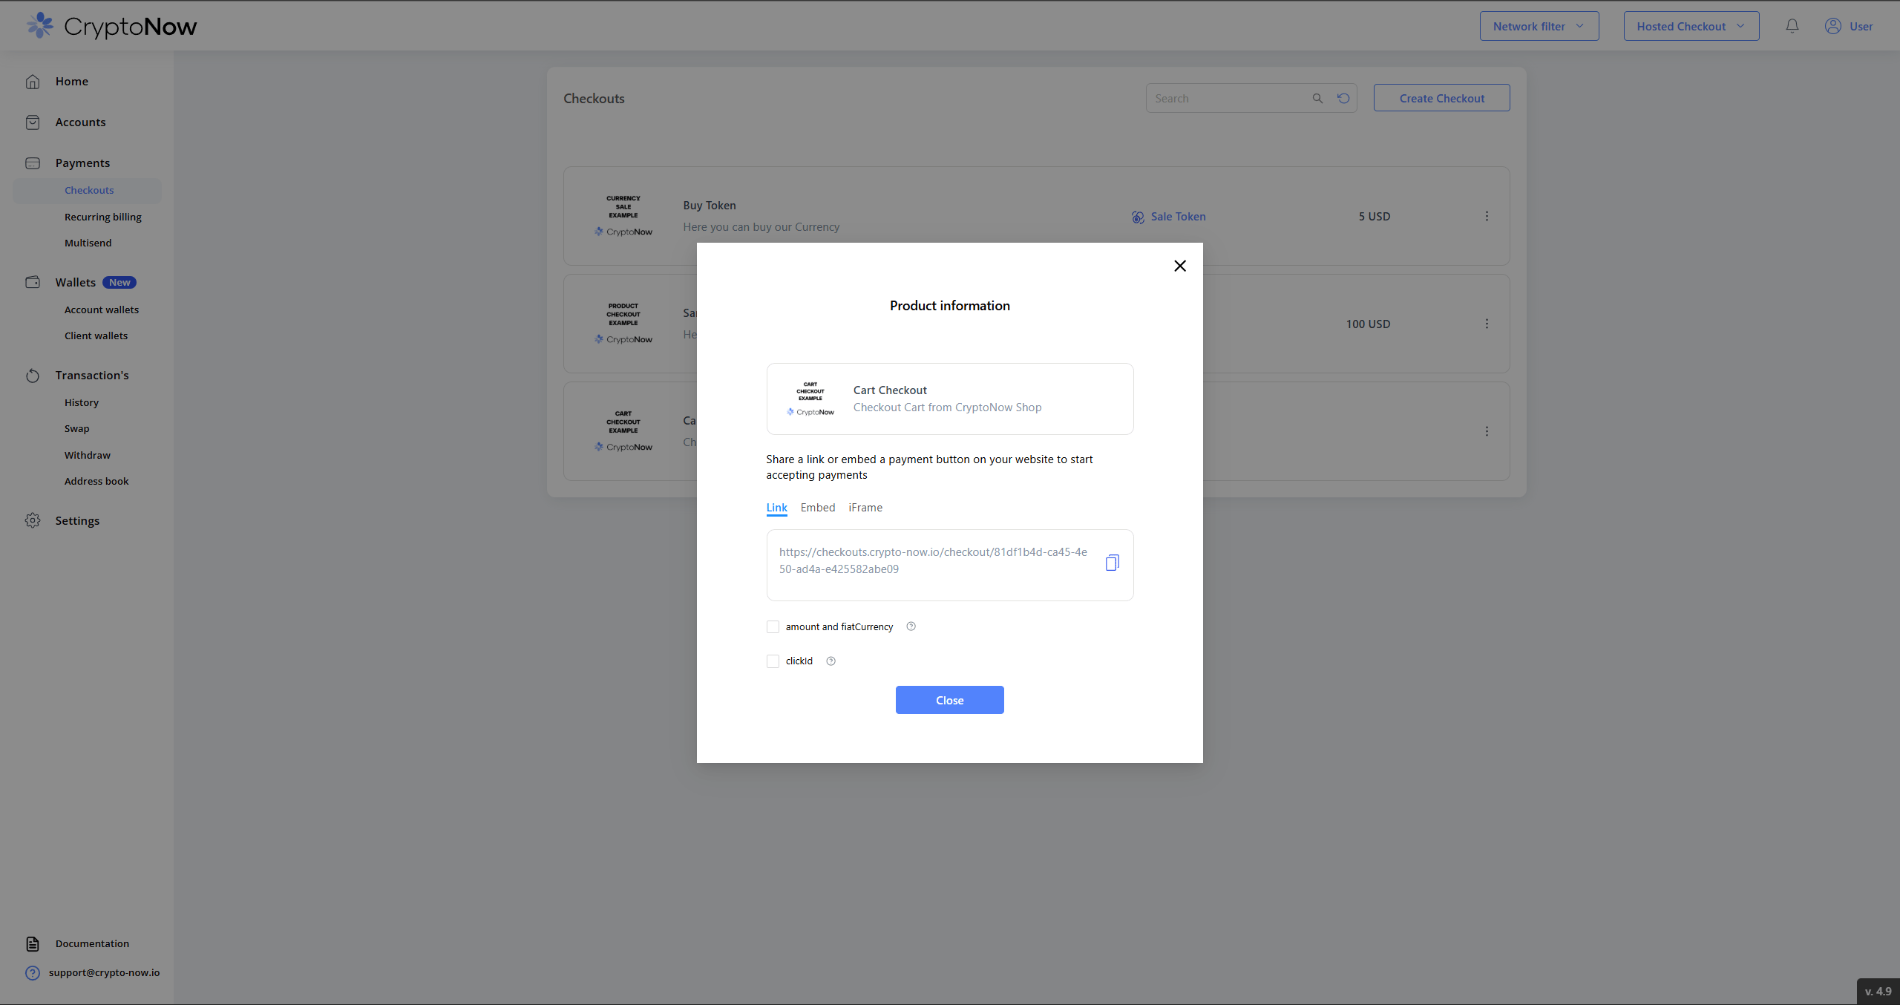
Task: Open Account wallets
Action: click(x=101, y=310)
